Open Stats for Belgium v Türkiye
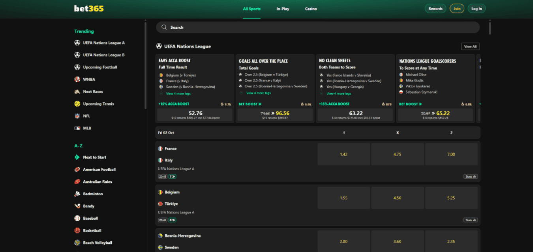 pos(470,220)
